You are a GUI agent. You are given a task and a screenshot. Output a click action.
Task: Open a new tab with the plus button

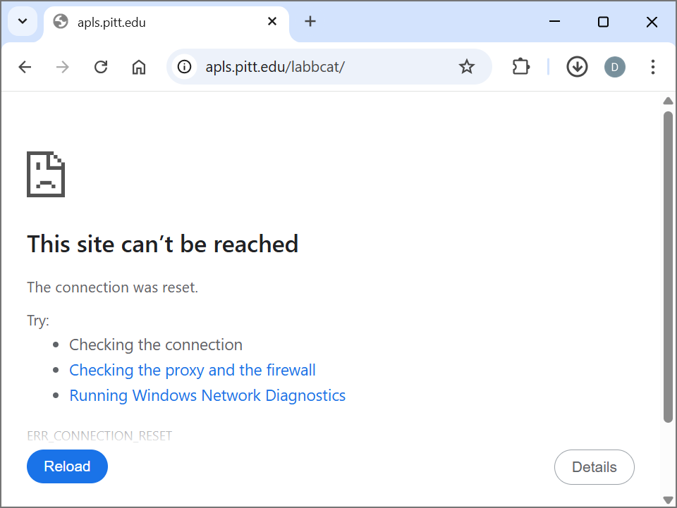(x=310, y=21)
